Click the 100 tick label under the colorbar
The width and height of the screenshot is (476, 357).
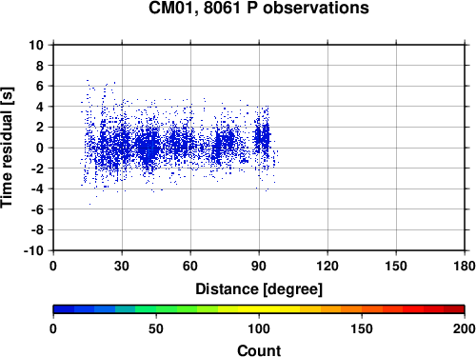pos(259,328)
